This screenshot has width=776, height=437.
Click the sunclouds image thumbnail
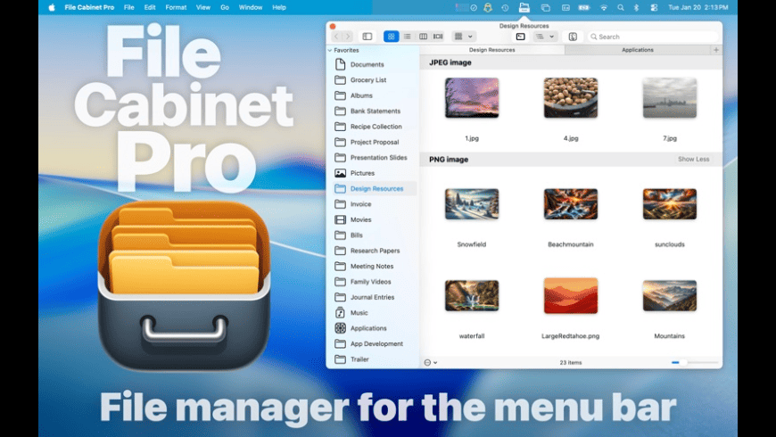(670, 204)
